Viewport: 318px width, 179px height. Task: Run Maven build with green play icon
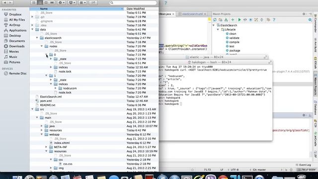pos(239,20)
